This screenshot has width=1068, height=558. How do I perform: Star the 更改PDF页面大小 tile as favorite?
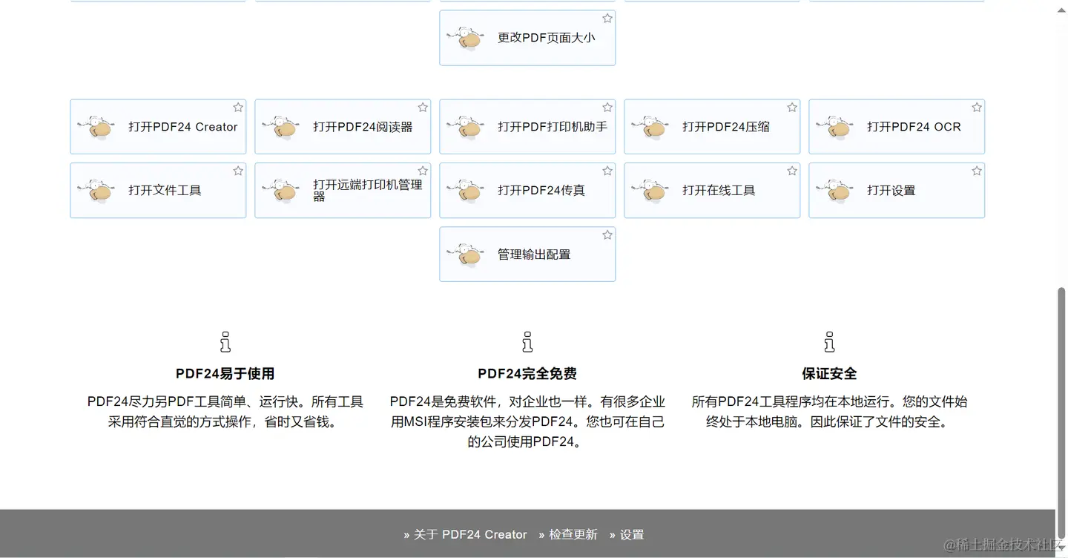click(607, 19)
